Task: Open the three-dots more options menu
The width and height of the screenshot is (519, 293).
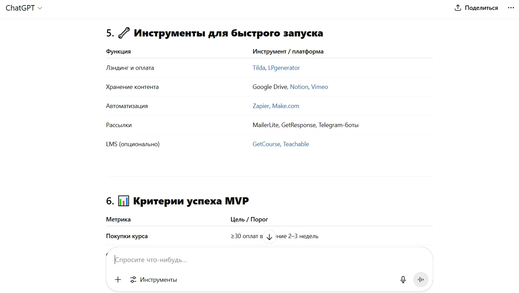Action: point(511,8)
